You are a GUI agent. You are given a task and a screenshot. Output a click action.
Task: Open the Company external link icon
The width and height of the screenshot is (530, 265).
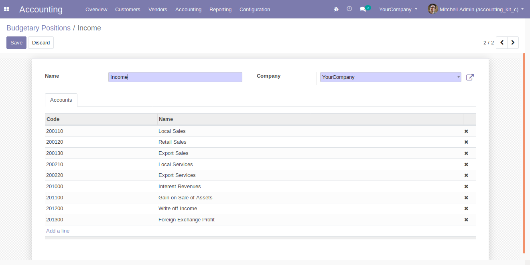tap(470, 77)
